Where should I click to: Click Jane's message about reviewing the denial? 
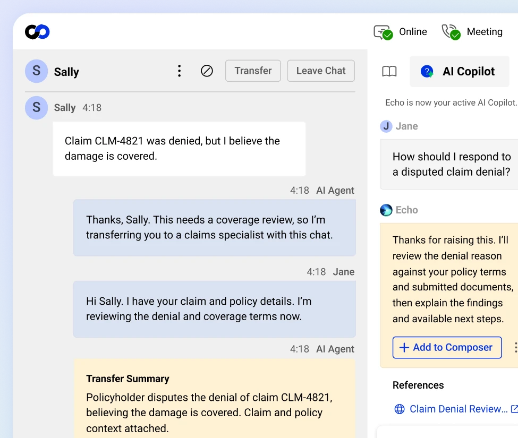[x=215, y=309]
